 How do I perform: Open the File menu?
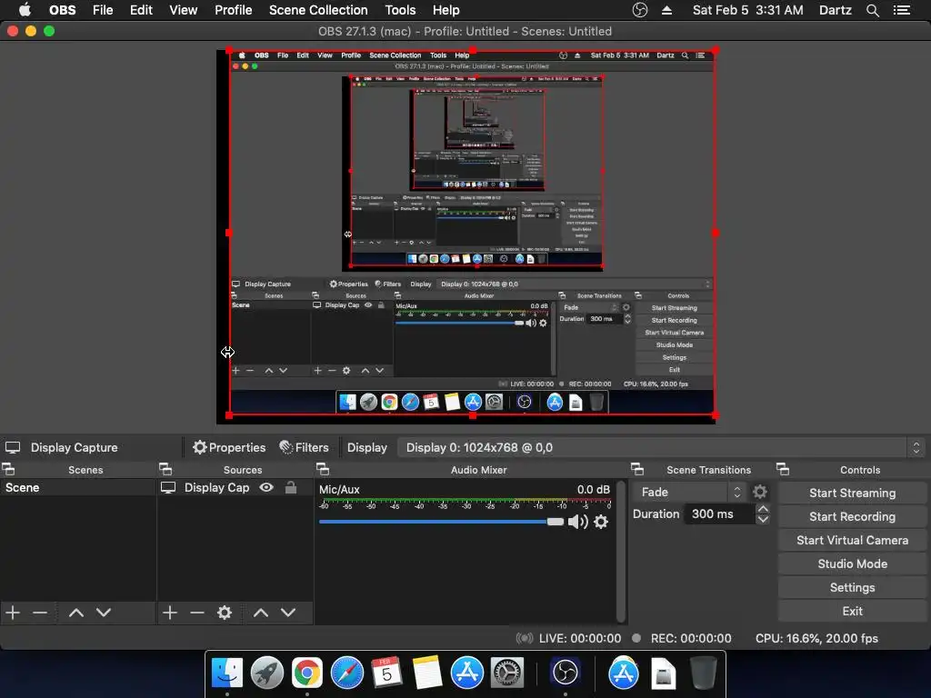(x=103, y=10)
